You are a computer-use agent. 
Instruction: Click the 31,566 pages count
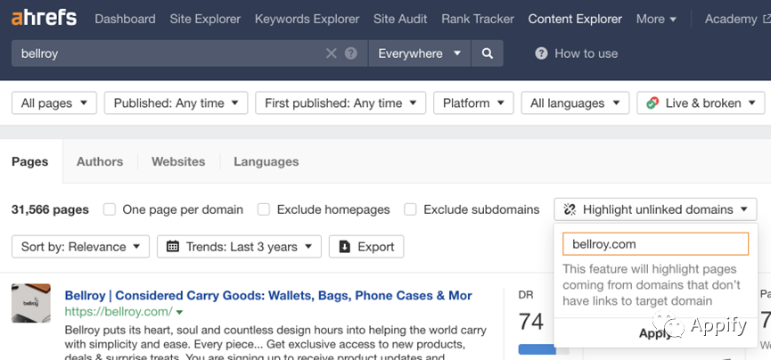50,209
